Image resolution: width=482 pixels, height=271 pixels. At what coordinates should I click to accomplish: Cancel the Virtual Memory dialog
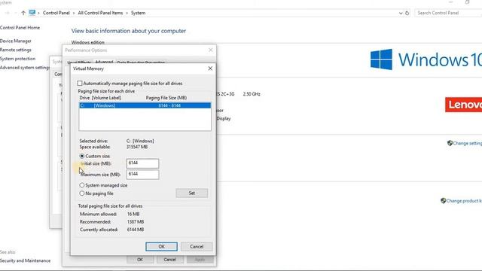(x=197, y=246)
